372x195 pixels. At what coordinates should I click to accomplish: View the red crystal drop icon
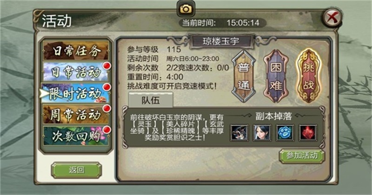(308, 133)
